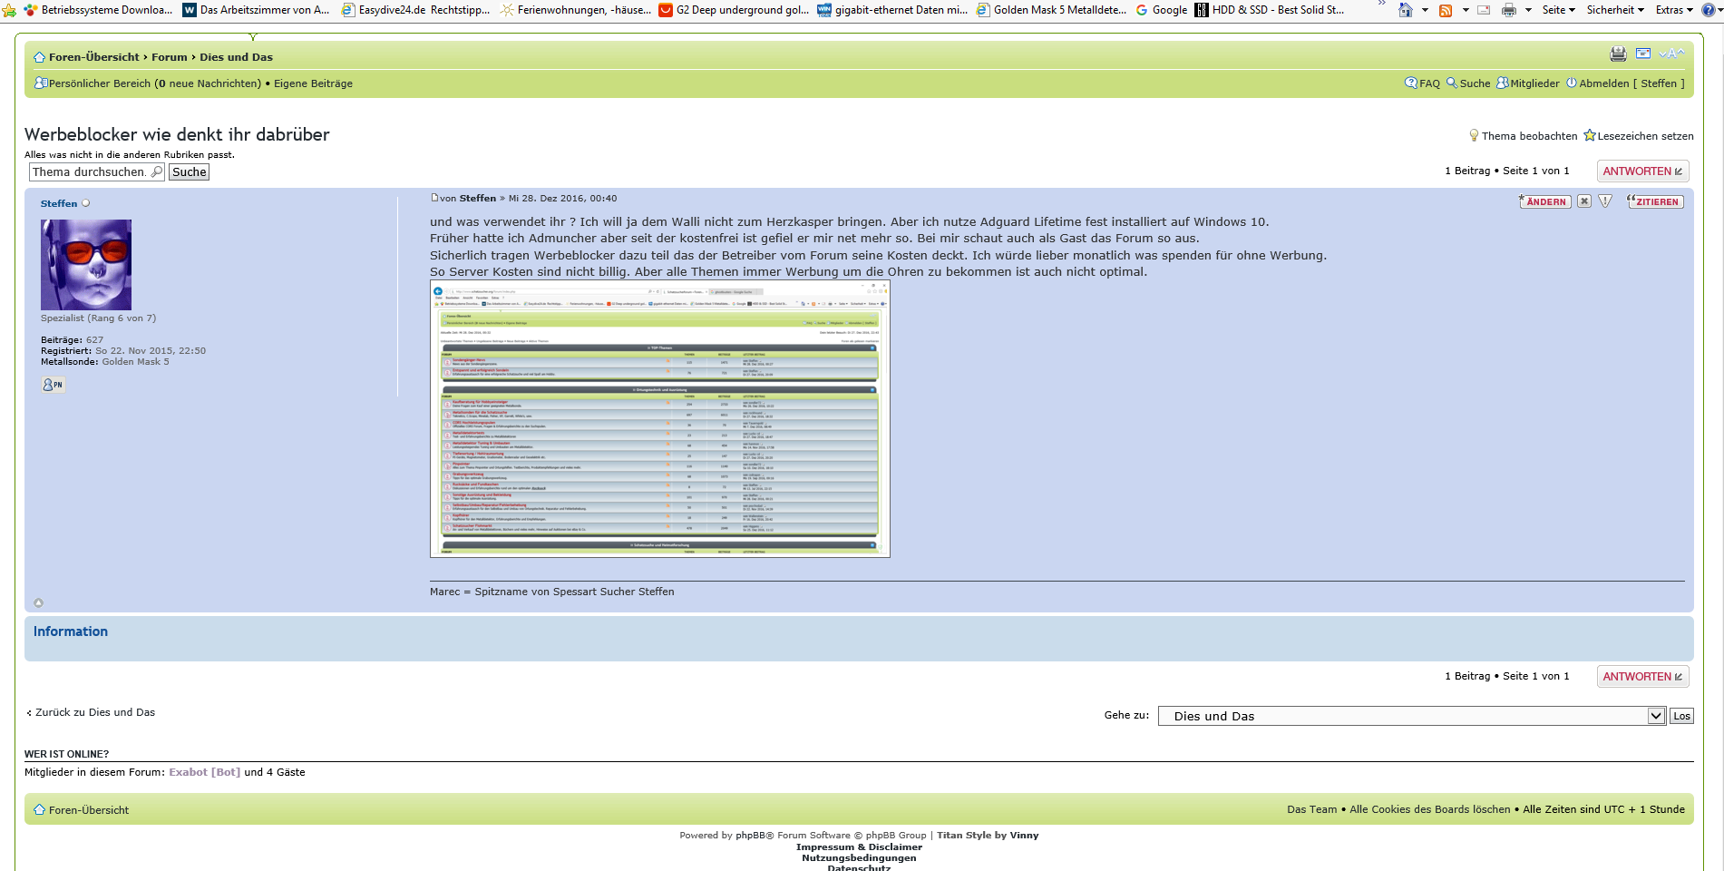Send private message using PN icon
Image resolution: width=1724 pixels, height=871 pixels.
click(54, 385)
